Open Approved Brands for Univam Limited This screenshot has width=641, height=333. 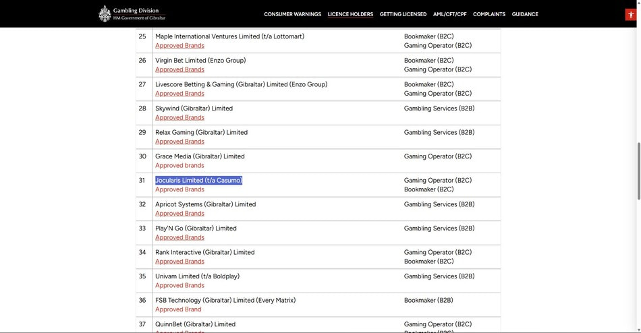(x=179, y=285)
